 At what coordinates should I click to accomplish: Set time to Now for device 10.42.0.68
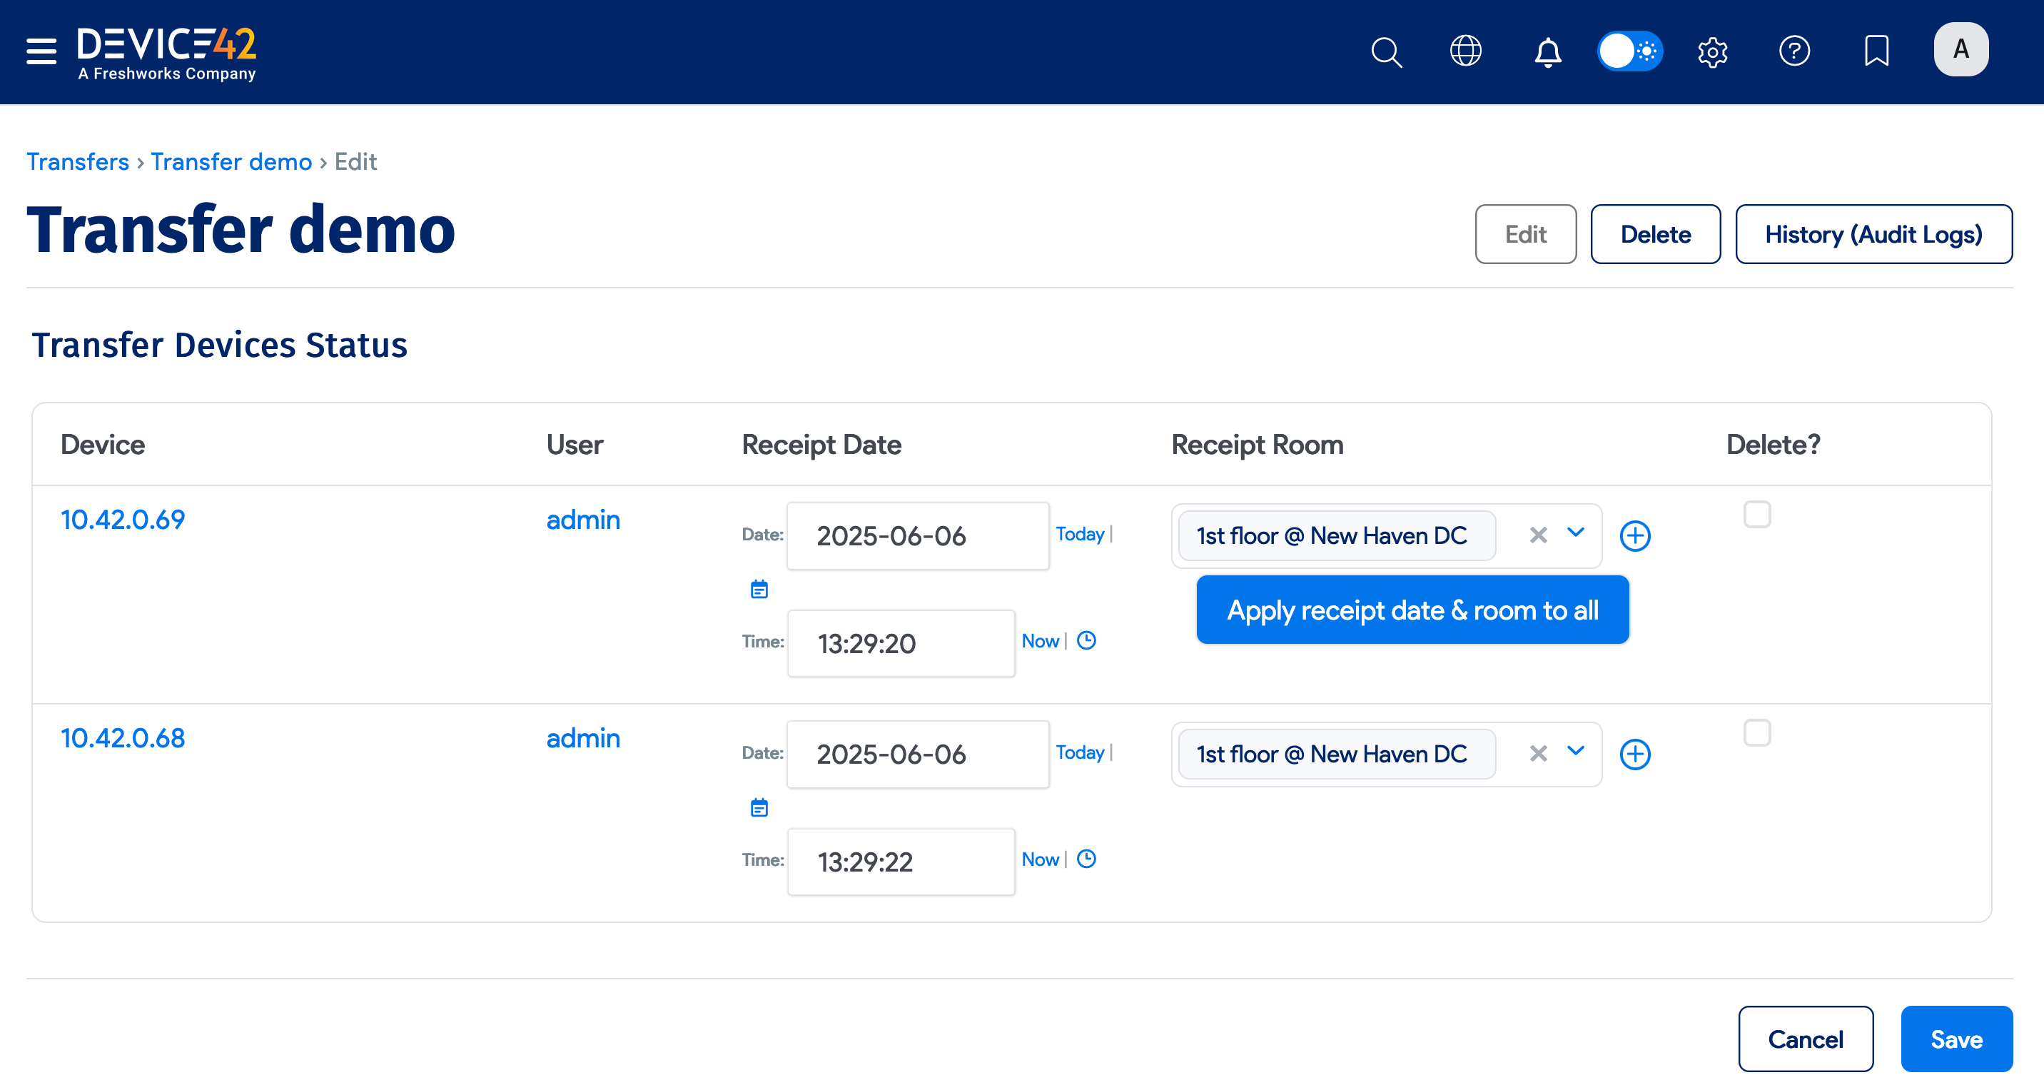(1039, 859)
